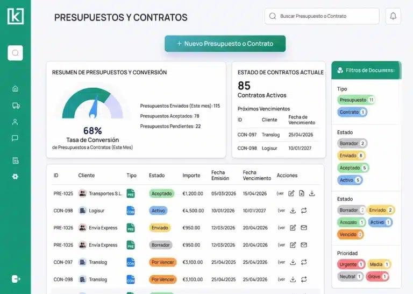The height and width of the screenshot is (294, 413).
Task: Toggle the Presupuesto type filter chip
Action: point(356,100)
